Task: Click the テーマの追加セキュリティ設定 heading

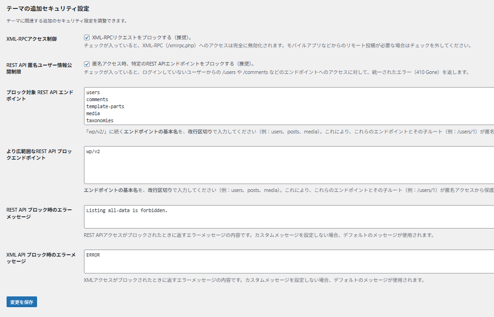Action: [48, 8]
